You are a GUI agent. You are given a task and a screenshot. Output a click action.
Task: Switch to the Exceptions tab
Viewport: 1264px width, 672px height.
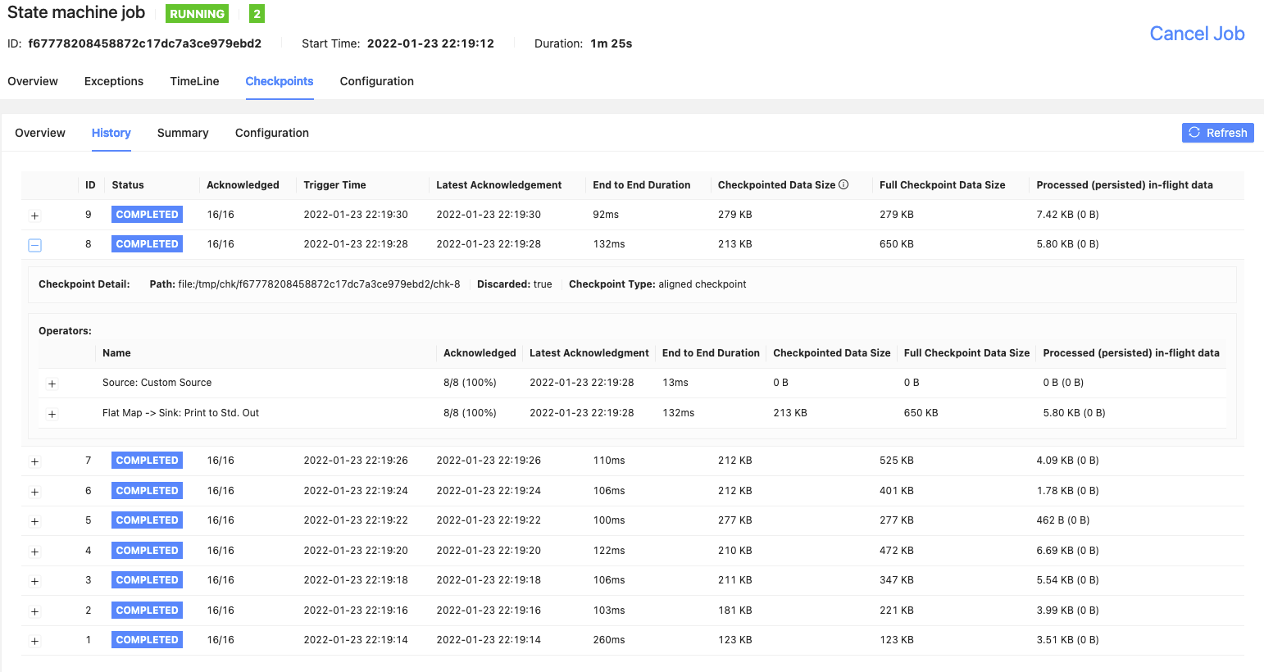(113, 81)
